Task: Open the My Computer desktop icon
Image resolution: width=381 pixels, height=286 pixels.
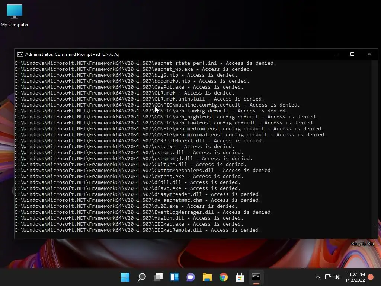Action: tap(15, 15)
